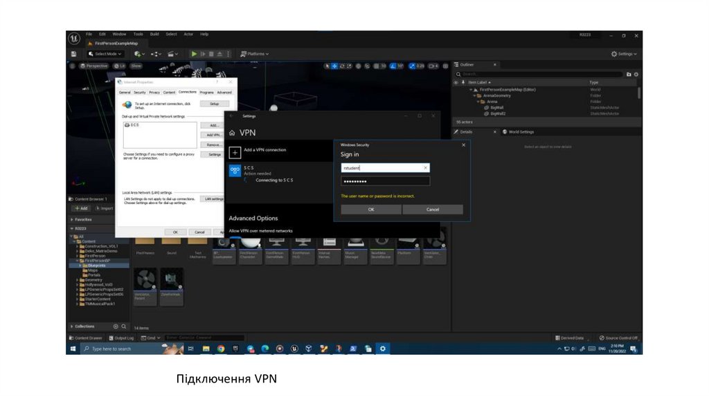This screenshot has height=397, width=709.
Task: Open the Platforms dropdown
Action: 255,54
